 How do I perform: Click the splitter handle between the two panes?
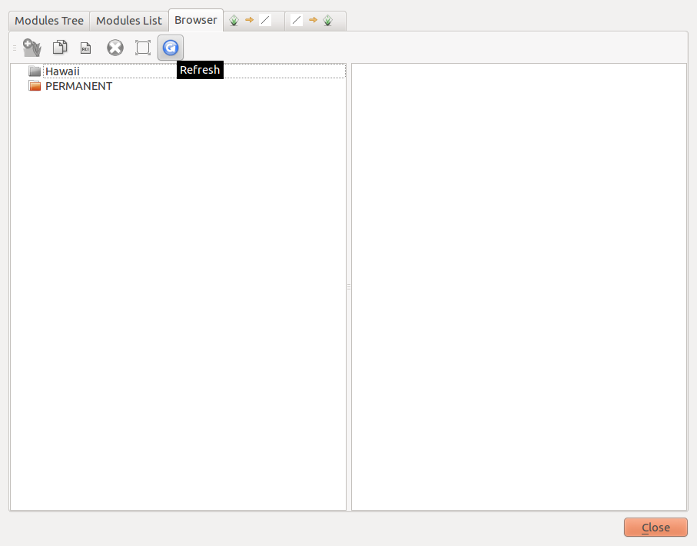(x=349, y=286)
